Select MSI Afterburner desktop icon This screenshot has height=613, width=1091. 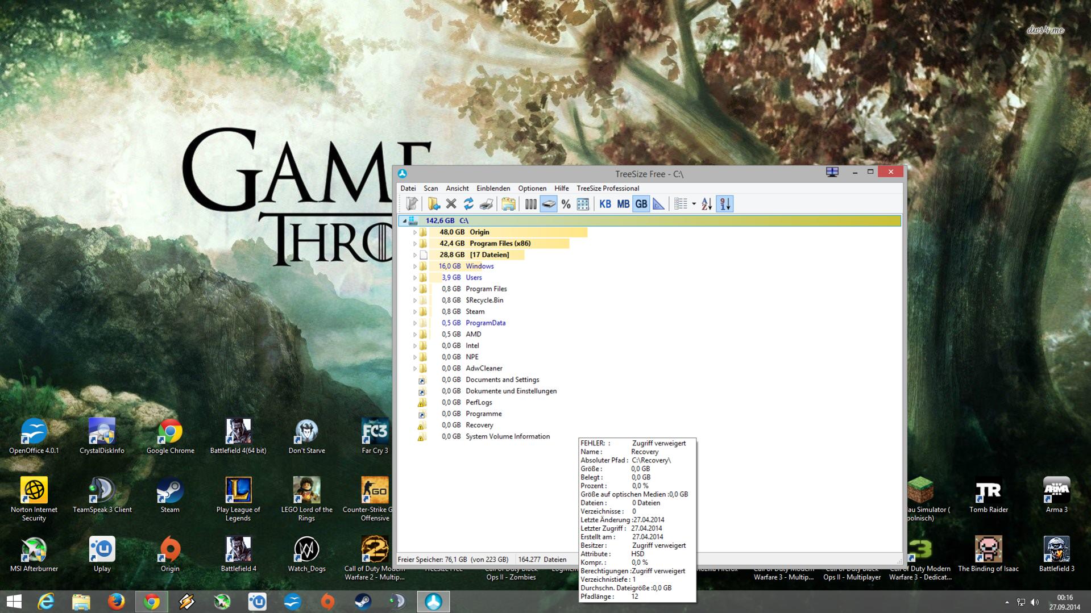(34, 554)
